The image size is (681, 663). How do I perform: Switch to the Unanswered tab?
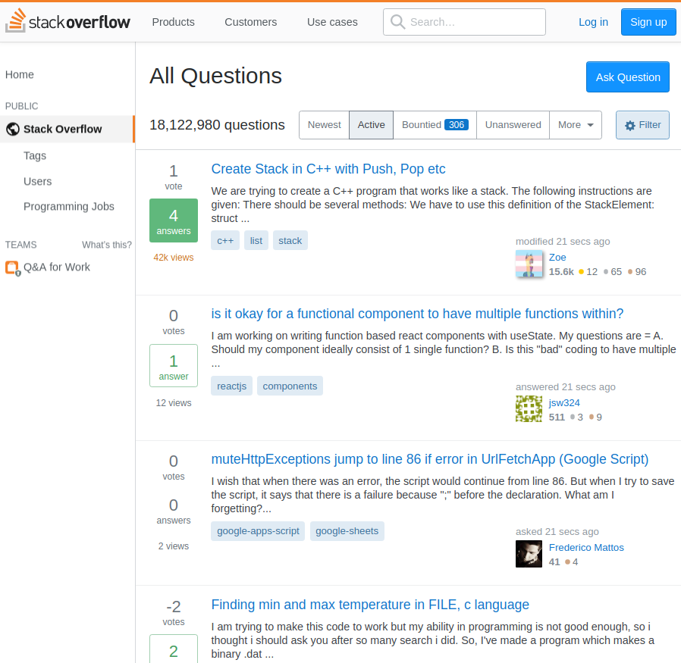click(513, 125)
